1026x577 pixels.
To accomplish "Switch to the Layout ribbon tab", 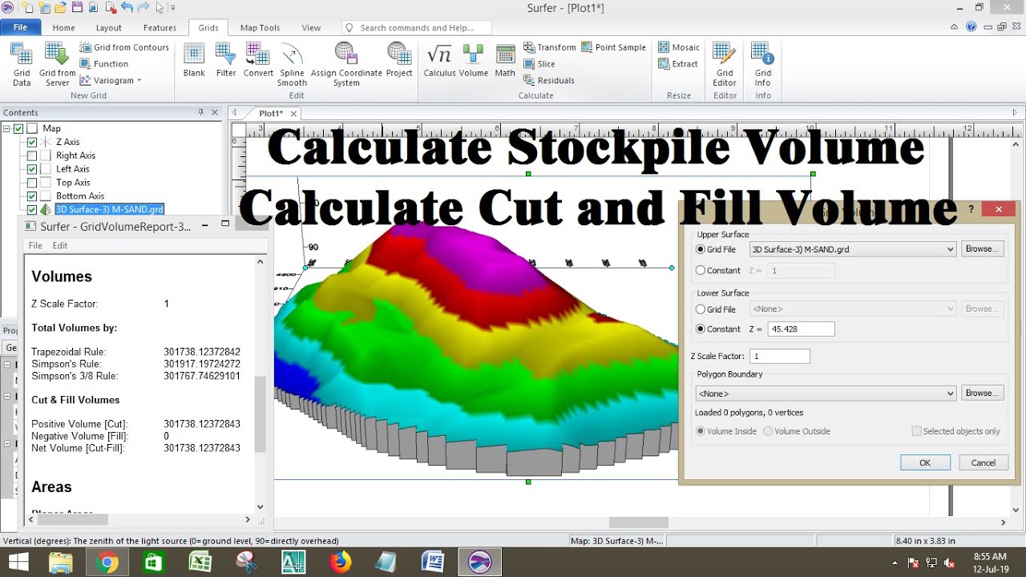I will coord(109,27).
